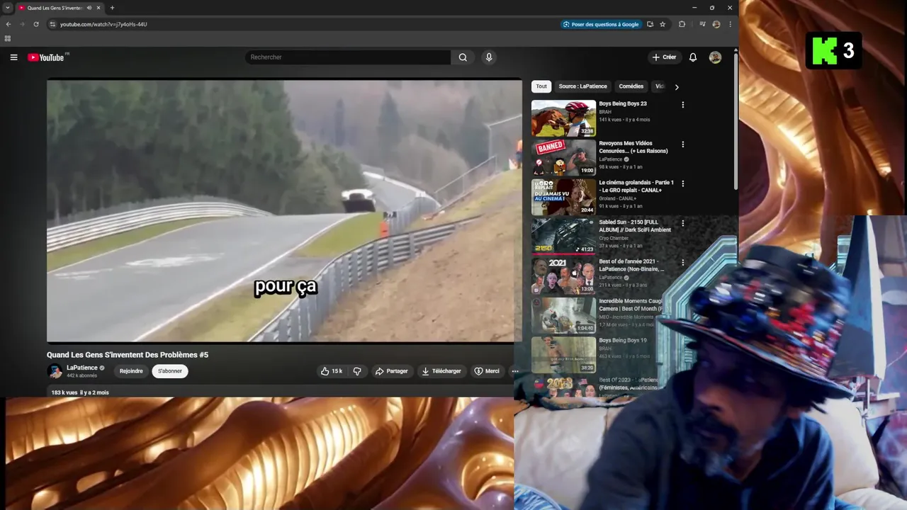907x510 pixels.
Task: Open the BANNED Revoyons Mes Vidéos thumbnail
Action: tap(564, 157)
